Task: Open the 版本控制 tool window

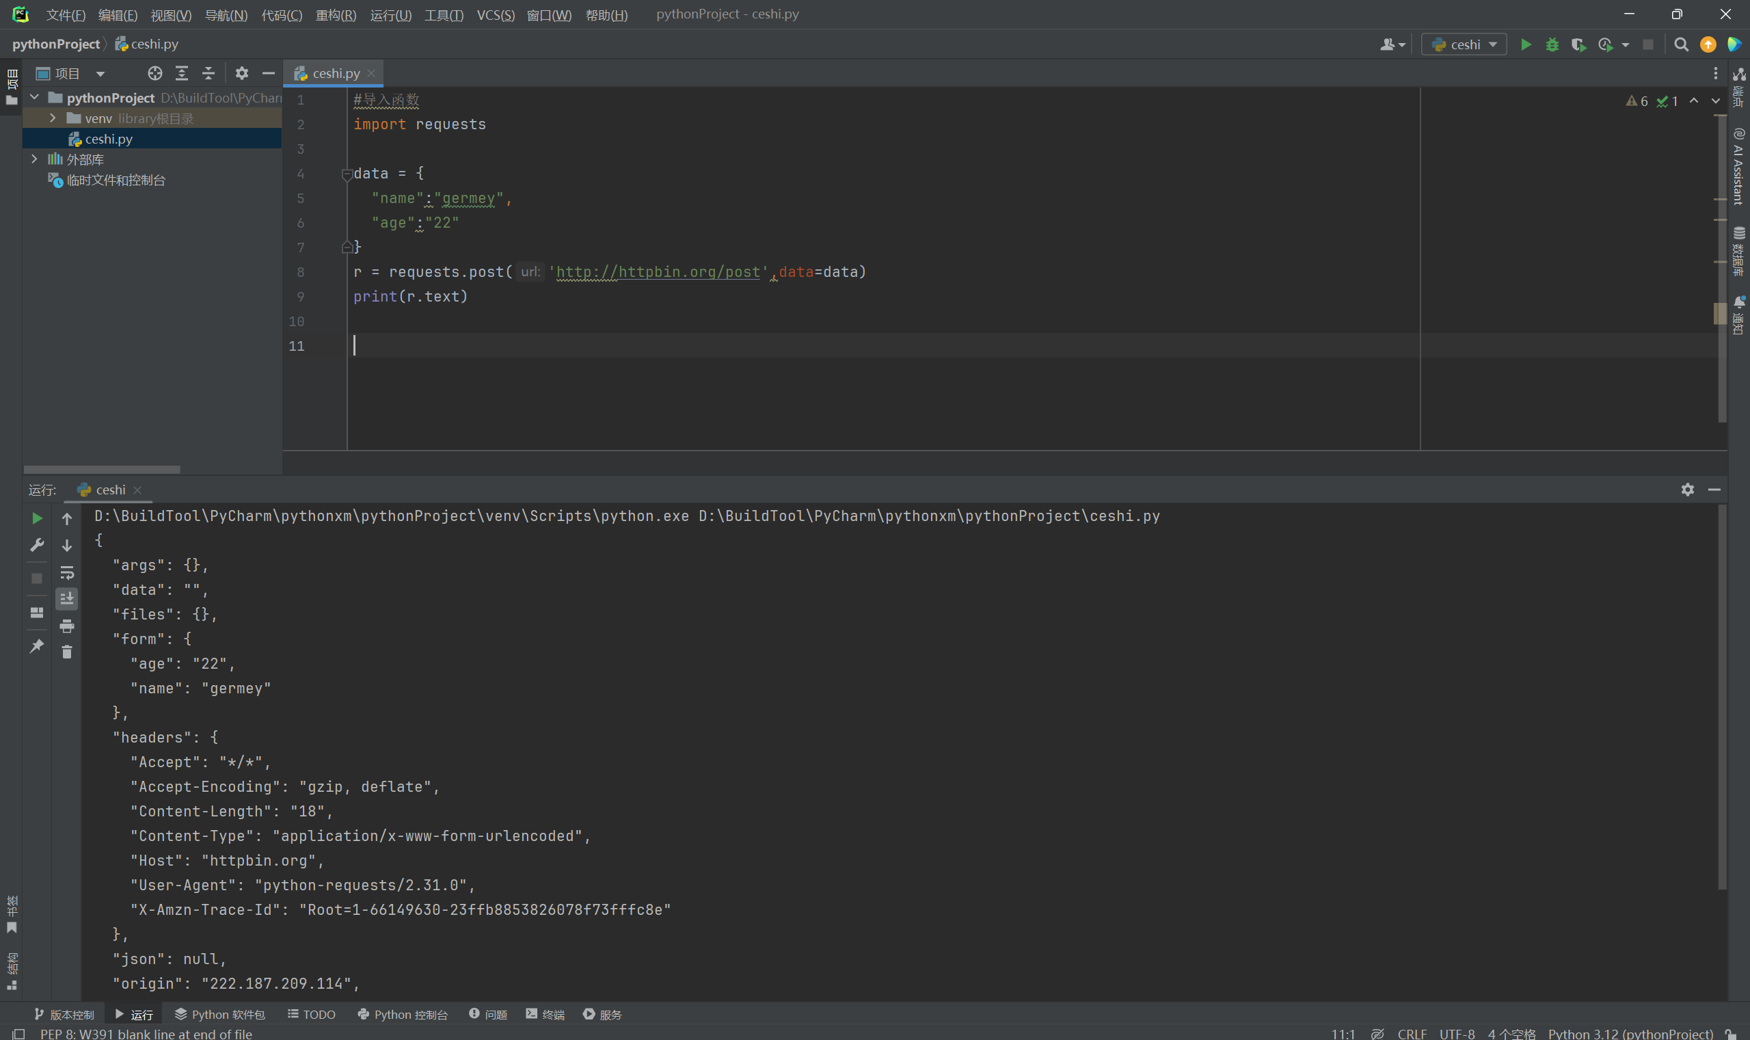Action: tap(64, 1014)
